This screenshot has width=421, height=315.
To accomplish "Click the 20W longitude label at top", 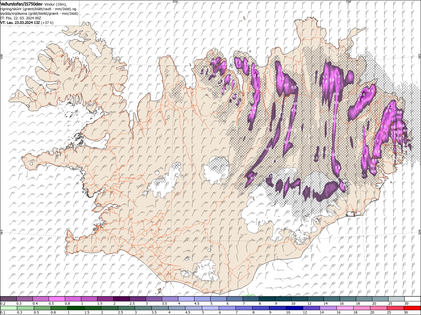I will pos(175,2).
